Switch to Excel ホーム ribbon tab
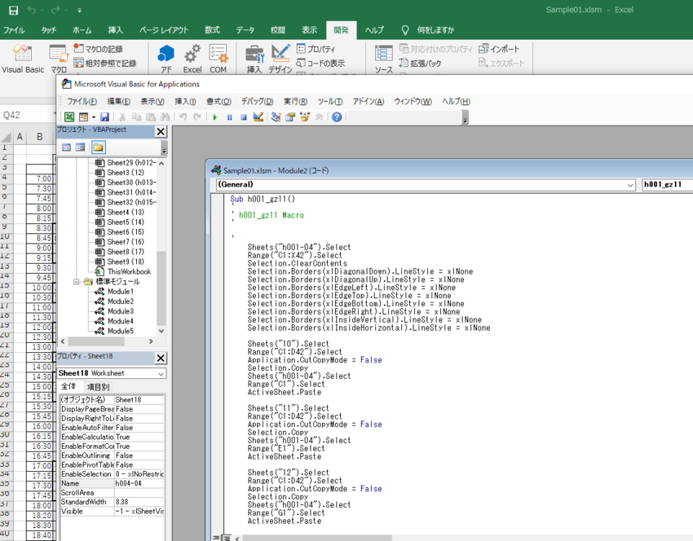The height and width of the screenshot is (541, 693). 82,30
